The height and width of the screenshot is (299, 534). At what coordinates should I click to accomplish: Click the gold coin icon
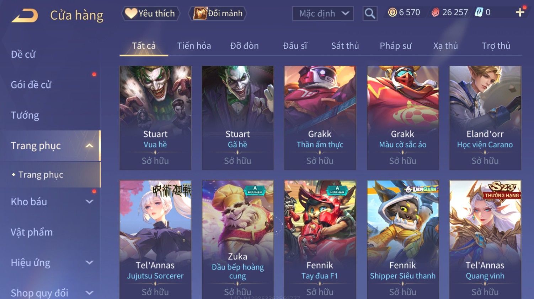pyautogui.click(x=393, y=12)
